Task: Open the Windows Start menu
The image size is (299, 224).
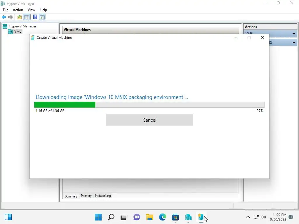Action: tap(98, 217)
